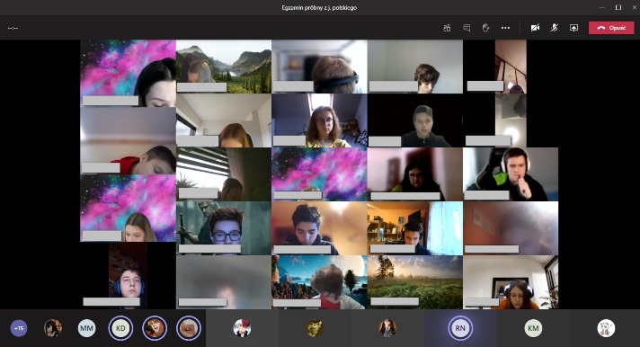Raise your hand in the meeting
The image size is (640, 347).
tap(485, 28)
